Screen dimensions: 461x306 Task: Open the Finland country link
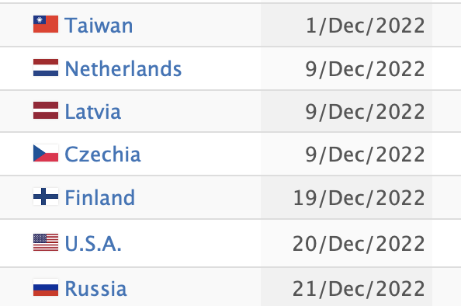click(99, 197)
